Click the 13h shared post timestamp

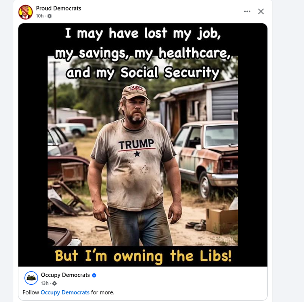(x=44, y=283)
